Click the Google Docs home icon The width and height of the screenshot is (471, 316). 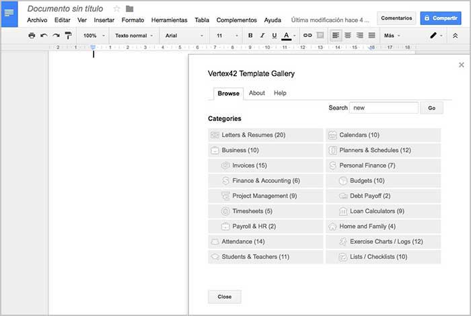[9, 14]
